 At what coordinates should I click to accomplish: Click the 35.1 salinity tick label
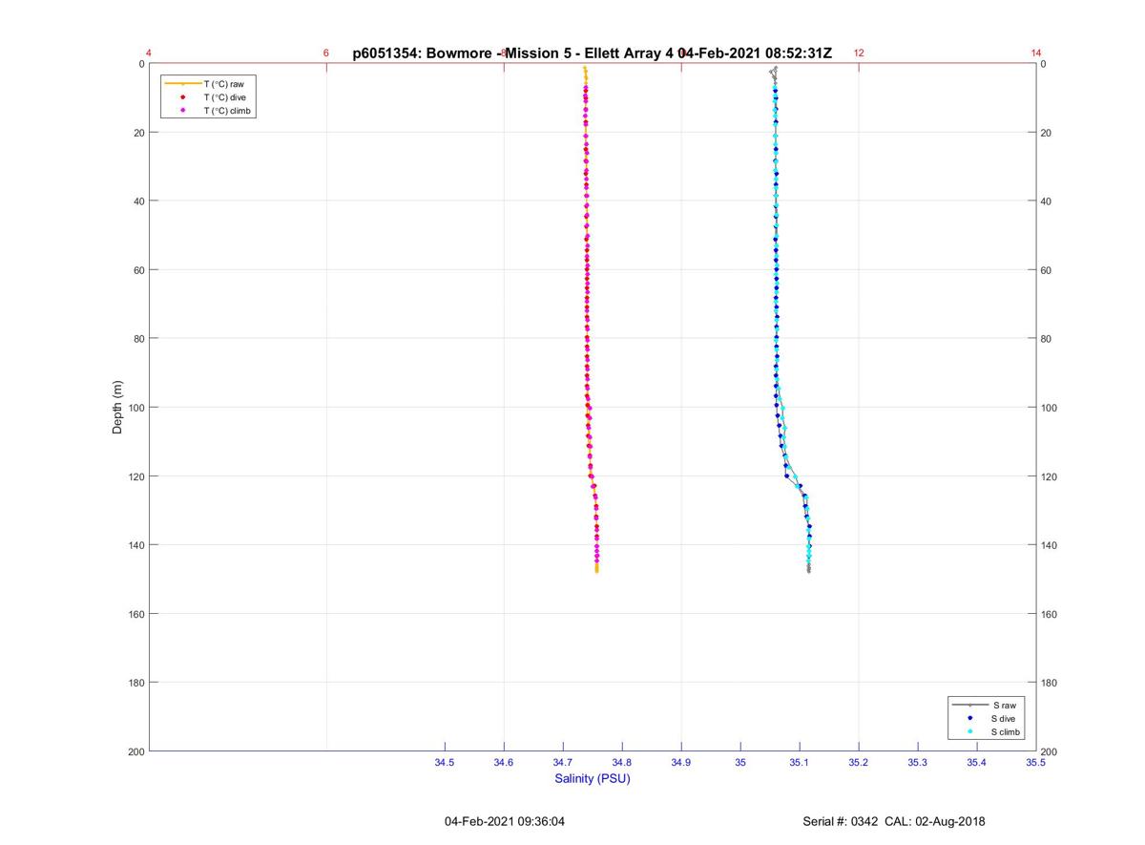[x=800, y=762]
